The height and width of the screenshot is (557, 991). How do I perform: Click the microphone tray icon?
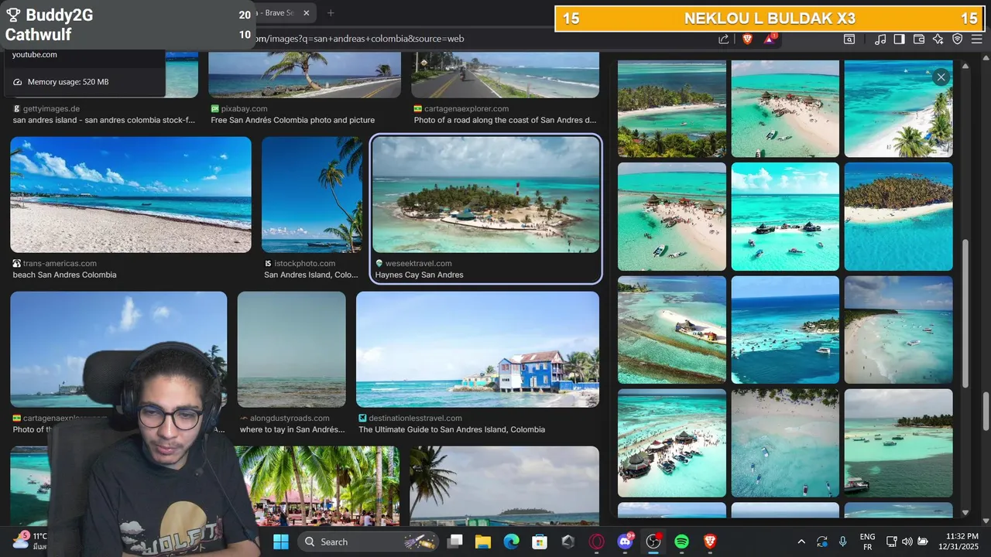point(842,542)
